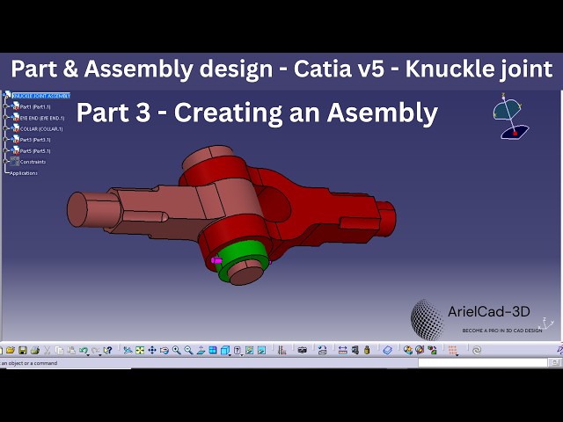The image size is (563, 422).
Task: Open the What's This help icon
Action: [107, 350]
